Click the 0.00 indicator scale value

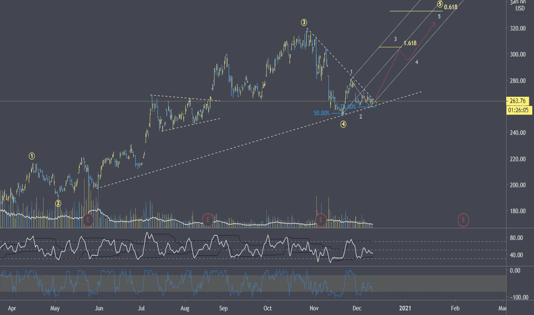click(515, 270)
